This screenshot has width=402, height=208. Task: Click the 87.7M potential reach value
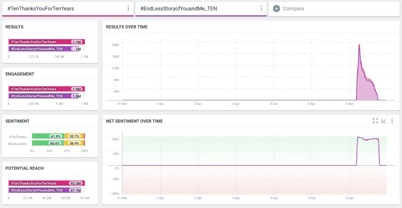(76, 191)
